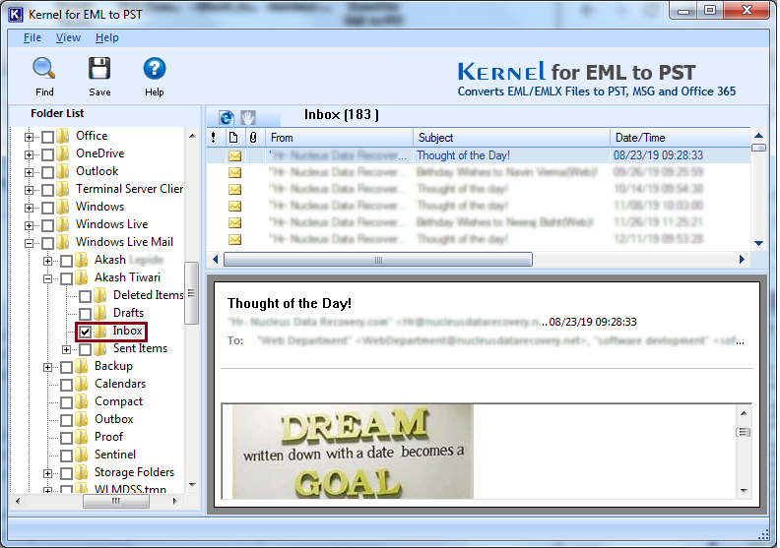Click the Find magnifier icon
This screenshot has width=780, height=548.
[44, 69]
